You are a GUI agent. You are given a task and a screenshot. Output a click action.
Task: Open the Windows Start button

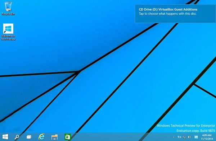[x=5, y=137]
